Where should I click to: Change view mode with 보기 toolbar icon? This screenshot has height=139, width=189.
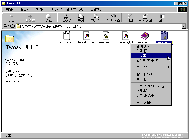(x=162, y=18)
